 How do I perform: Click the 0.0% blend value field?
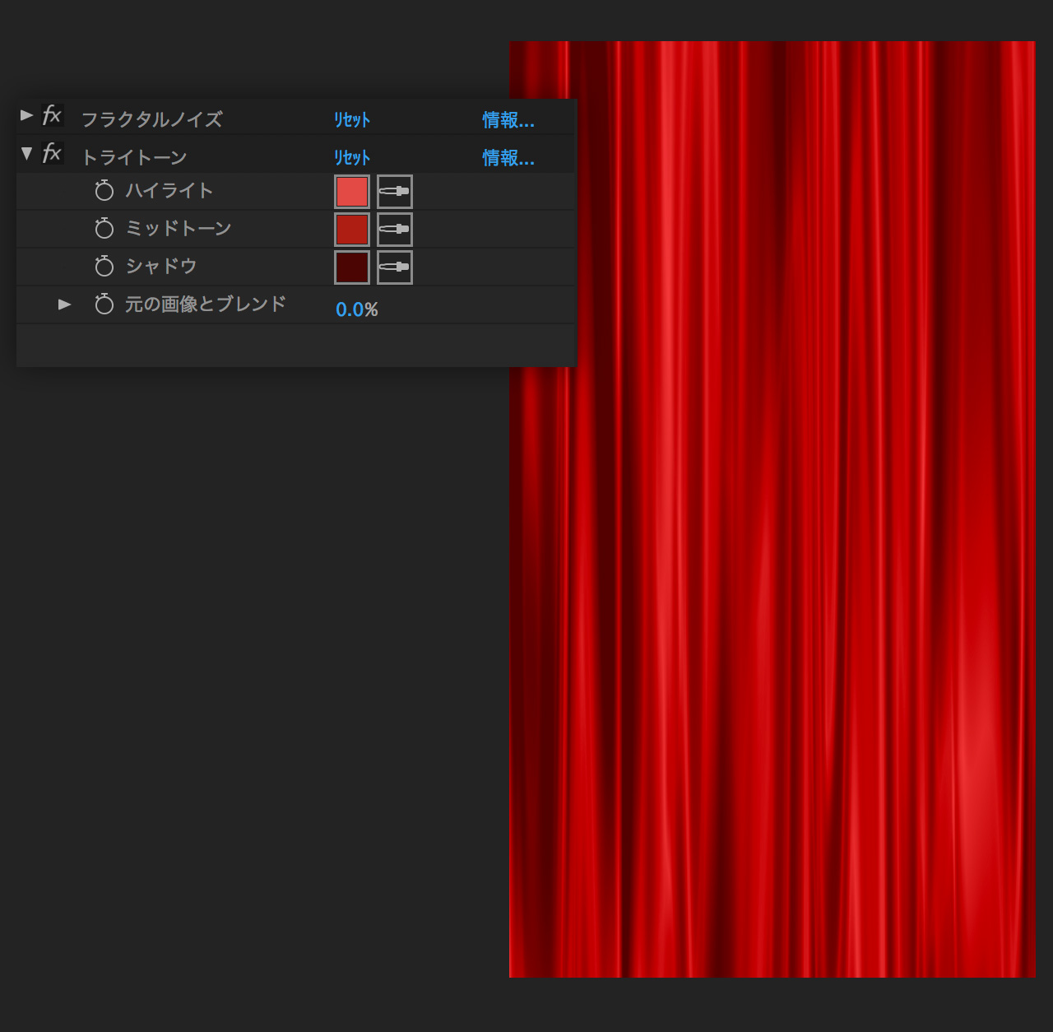click(x=356, y=309)
